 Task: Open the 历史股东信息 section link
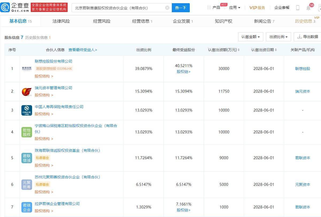38,38
